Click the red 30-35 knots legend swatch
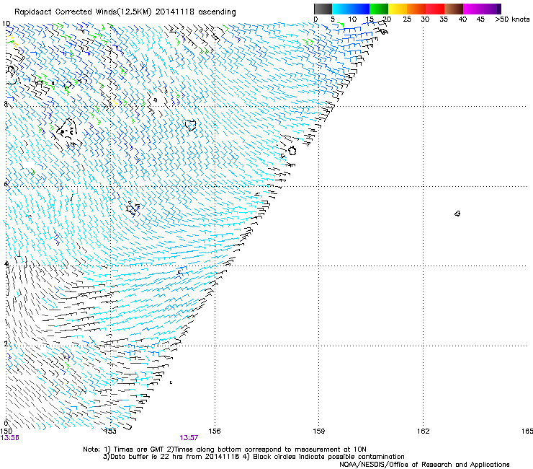The height and width of the screenshot is (469, 533). [435, 9]
